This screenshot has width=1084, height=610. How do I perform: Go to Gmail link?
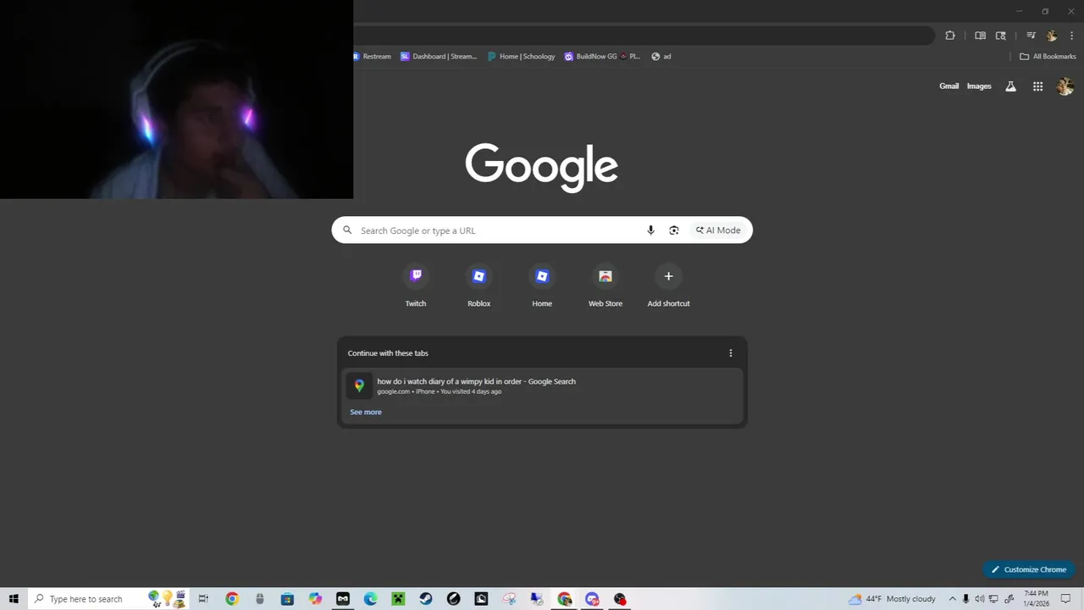[948, 86]
